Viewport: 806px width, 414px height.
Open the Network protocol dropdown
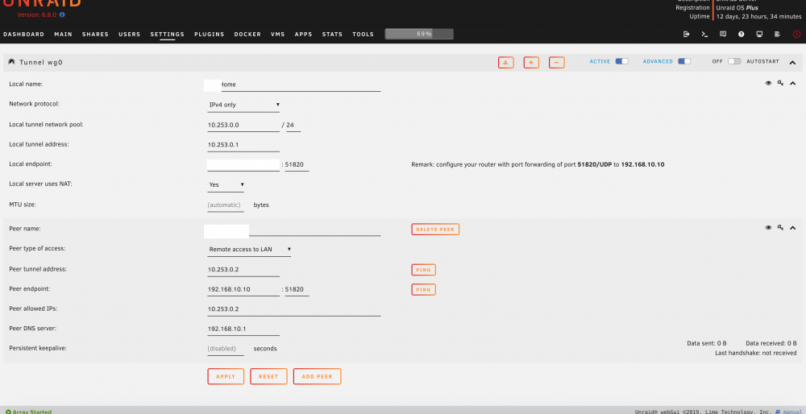tap(243, 105)
